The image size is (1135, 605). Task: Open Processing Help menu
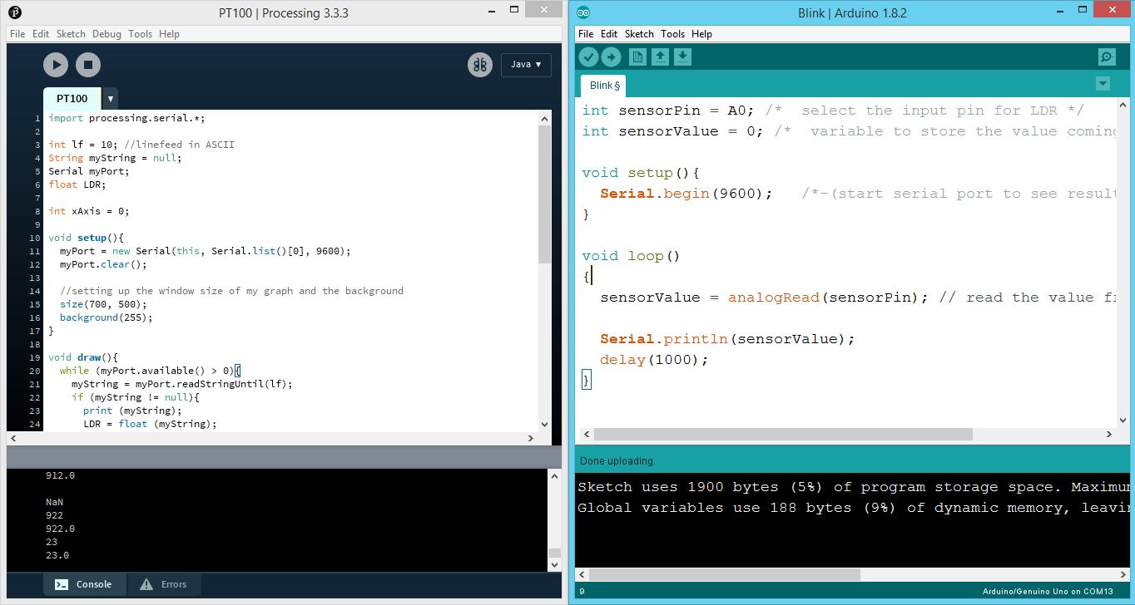[x=169, y=34]
